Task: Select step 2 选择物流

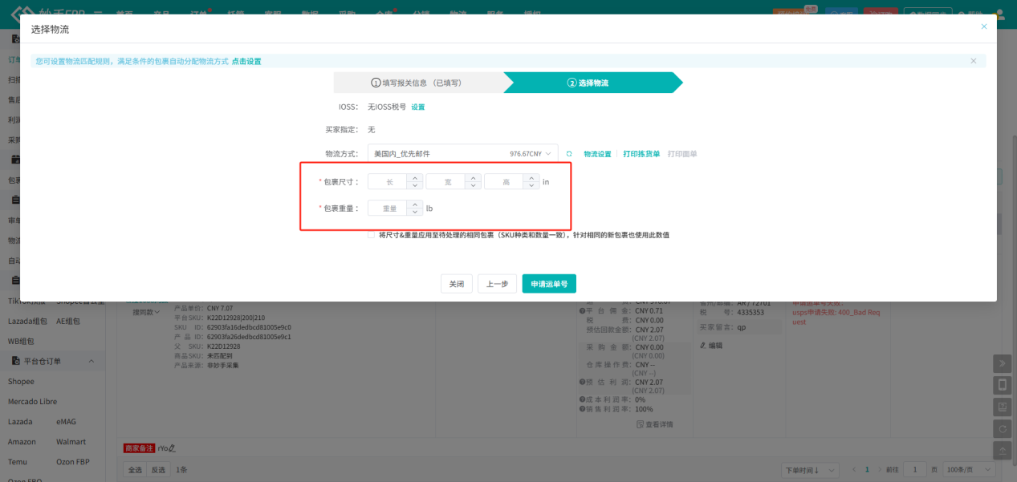Action: pos(592,83)
